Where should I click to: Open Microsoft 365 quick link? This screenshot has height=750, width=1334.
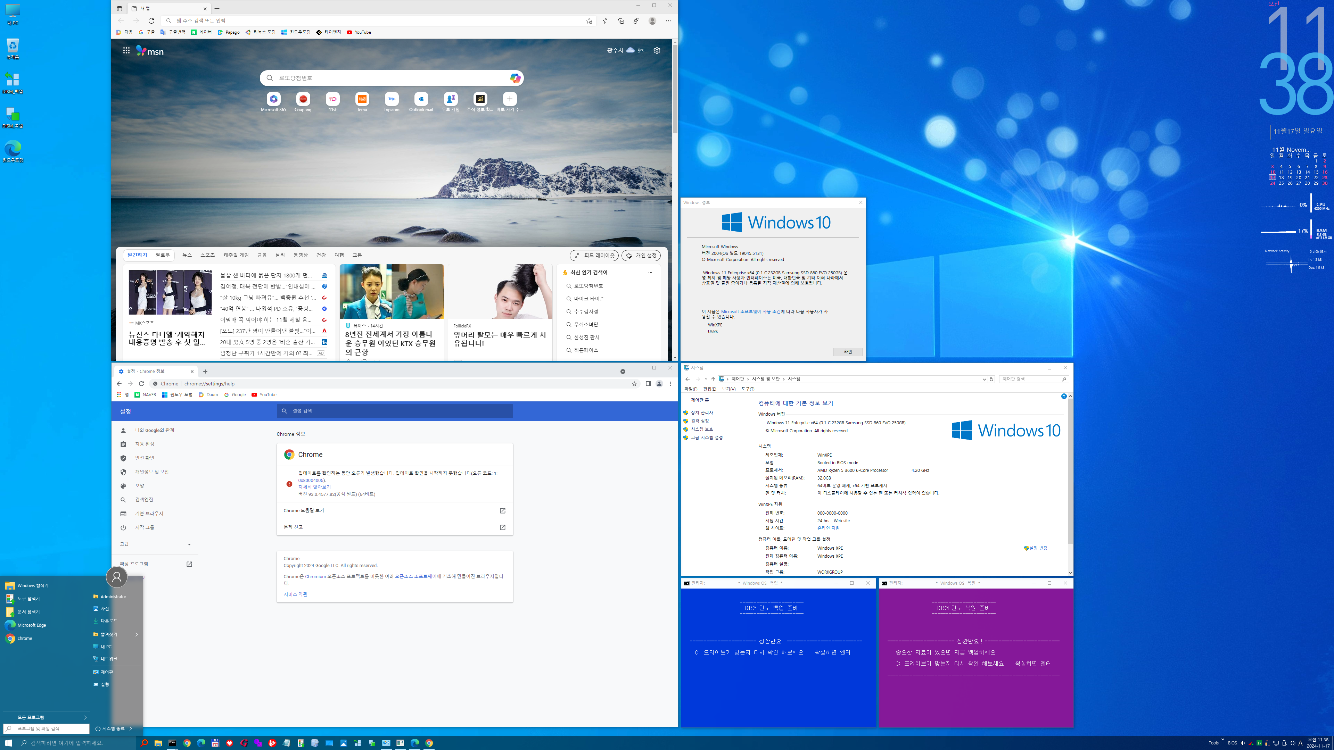point(273,102)
